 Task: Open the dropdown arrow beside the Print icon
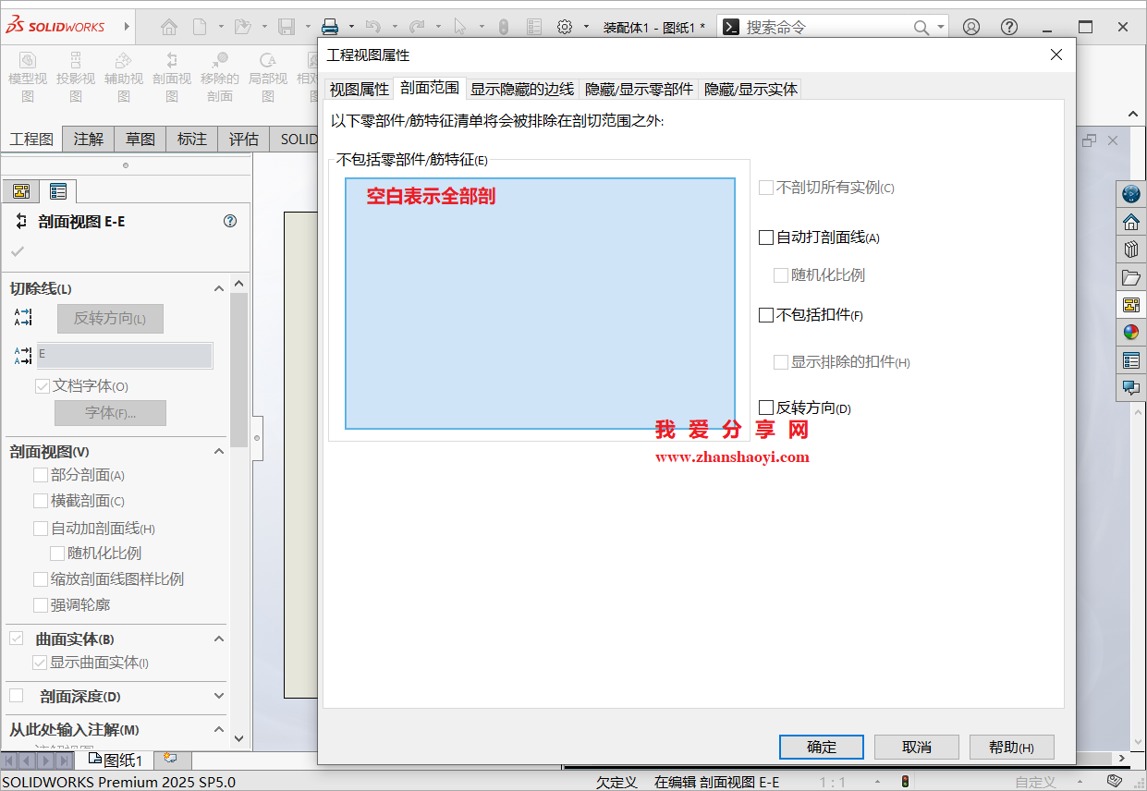(x=352, y=27)
